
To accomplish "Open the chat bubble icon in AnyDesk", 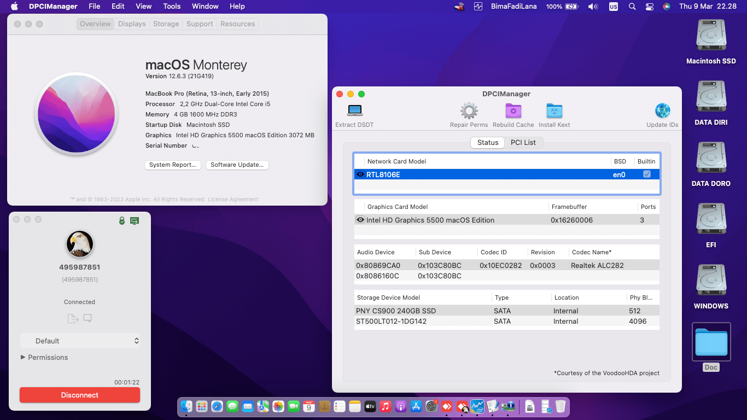I will pyautogui.click(x=87, y=318).
